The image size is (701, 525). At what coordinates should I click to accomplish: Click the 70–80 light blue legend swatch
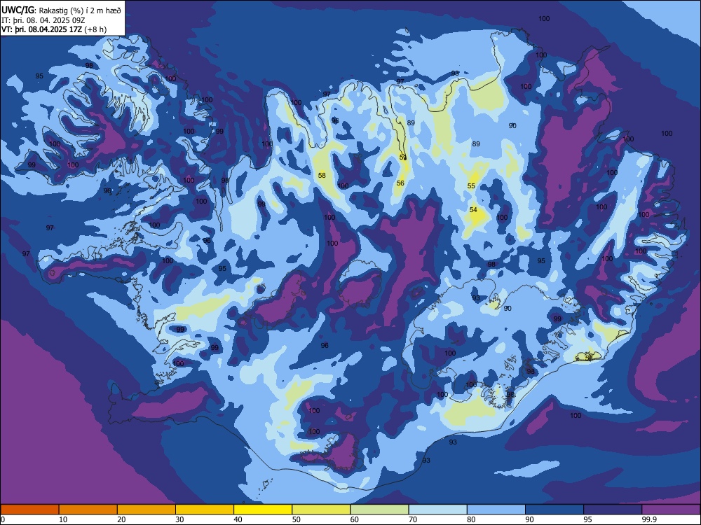coord(438,510)
